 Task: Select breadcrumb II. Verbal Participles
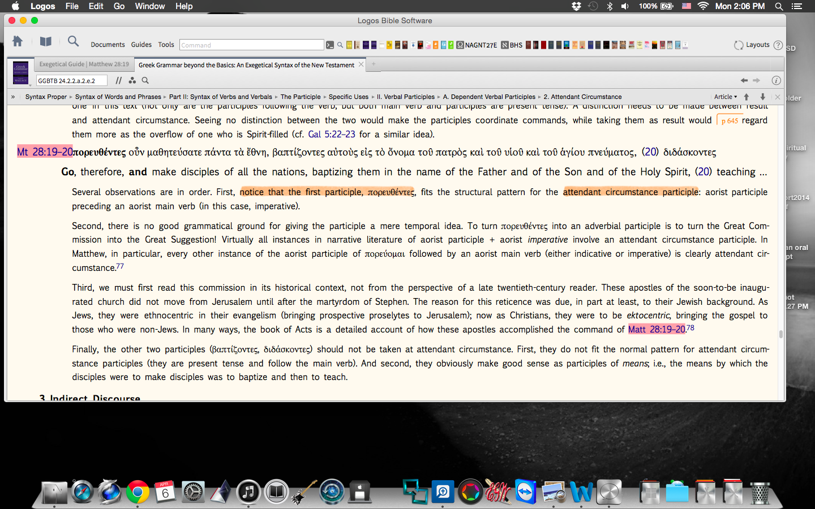pos(406,97)
